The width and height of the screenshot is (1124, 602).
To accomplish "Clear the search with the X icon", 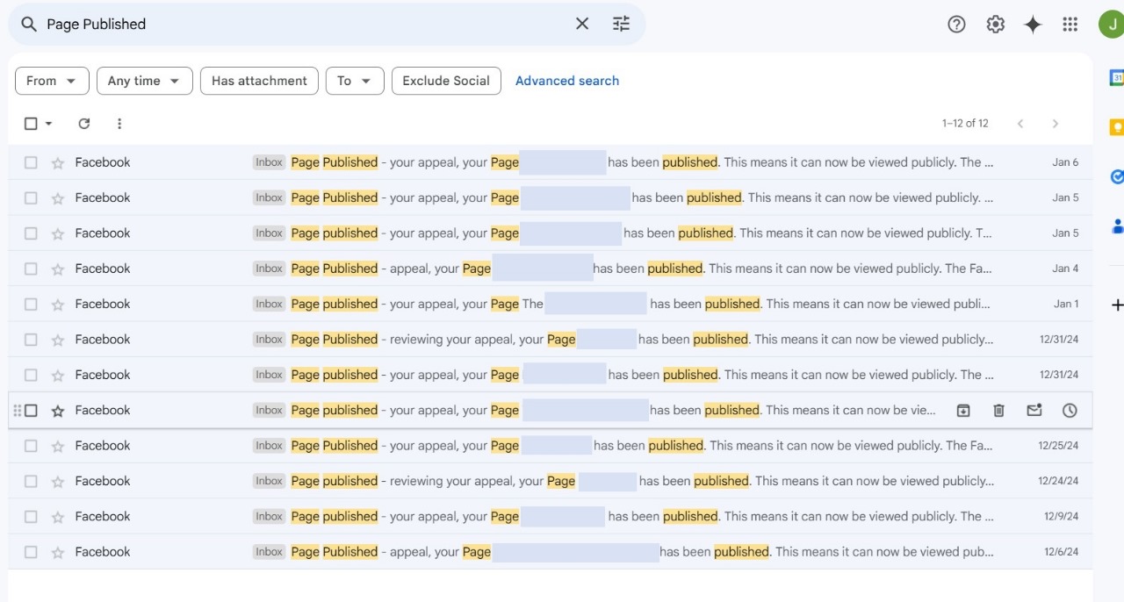I will [x=582, y=25].
